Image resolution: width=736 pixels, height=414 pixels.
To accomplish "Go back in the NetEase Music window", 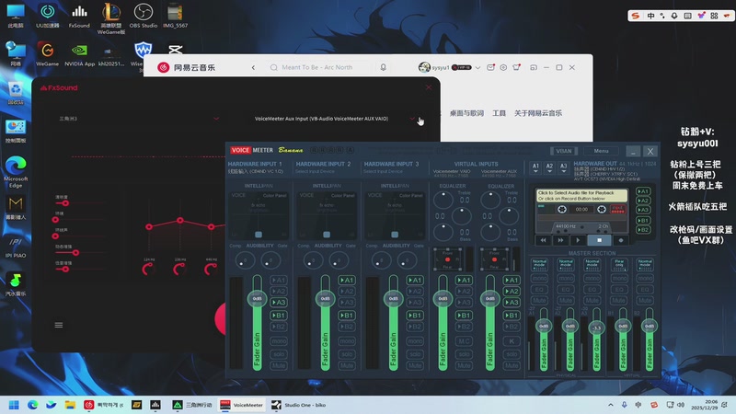I will 253,67.
